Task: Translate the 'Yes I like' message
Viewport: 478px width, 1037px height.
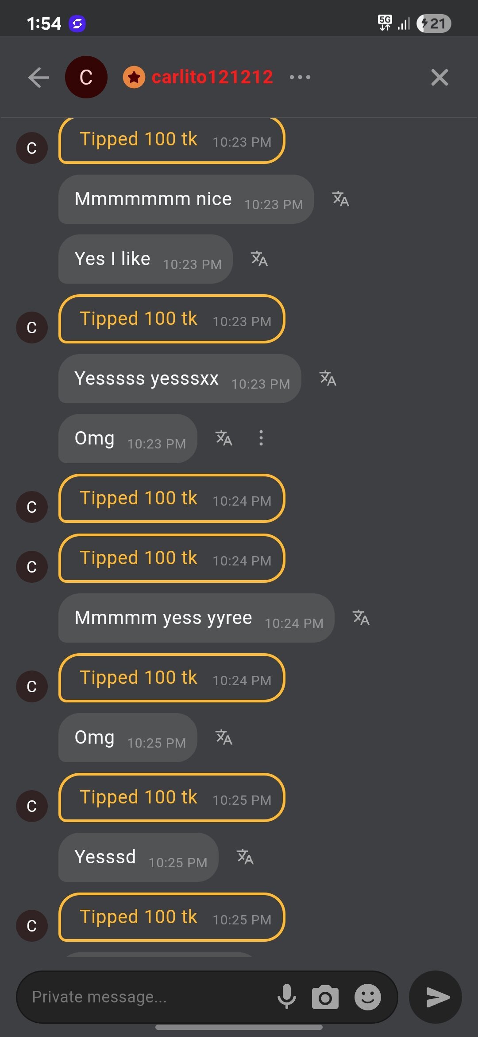Action: pyautogui.click(x=259, y=259)
